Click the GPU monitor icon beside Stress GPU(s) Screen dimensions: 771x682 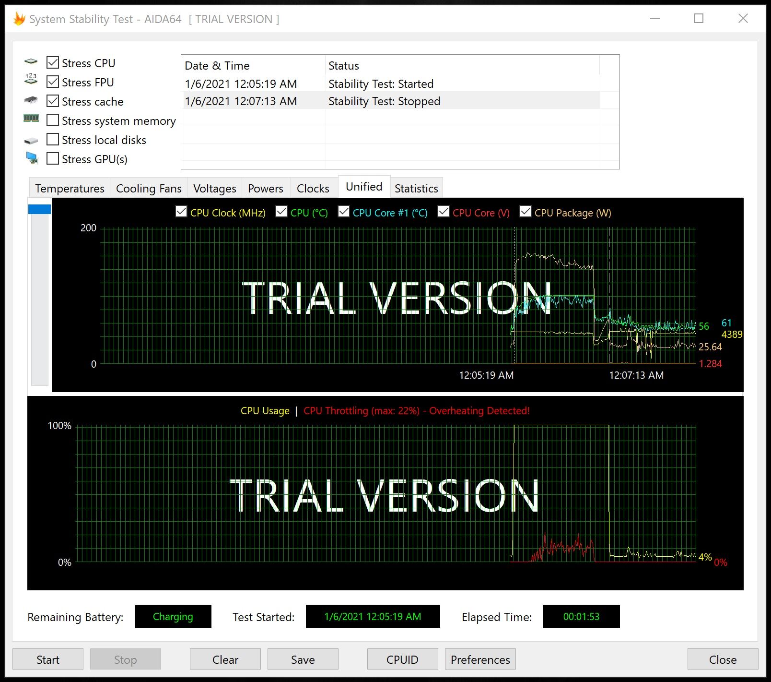(32, 158)
